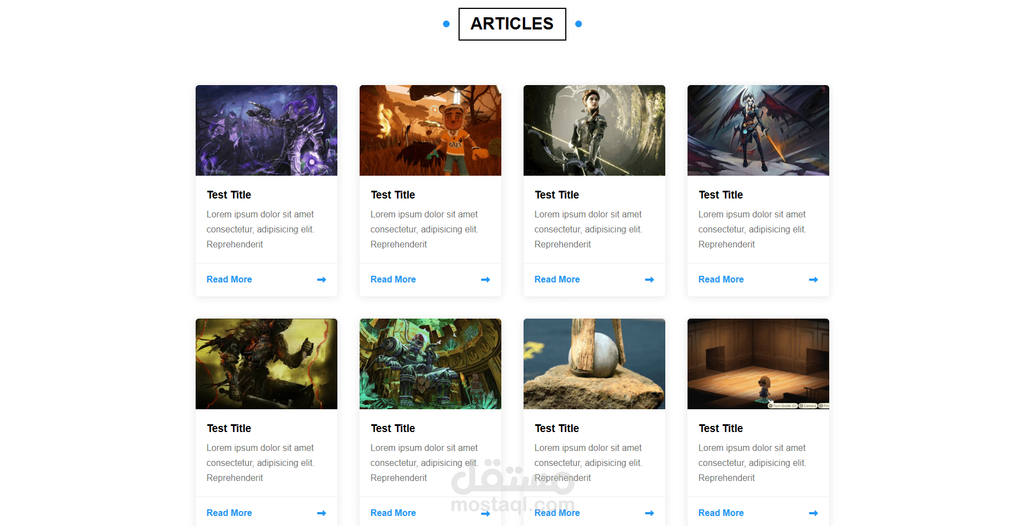Select the purple armored gunner image
1026x526 pixels.
click(x=266, y=130)
